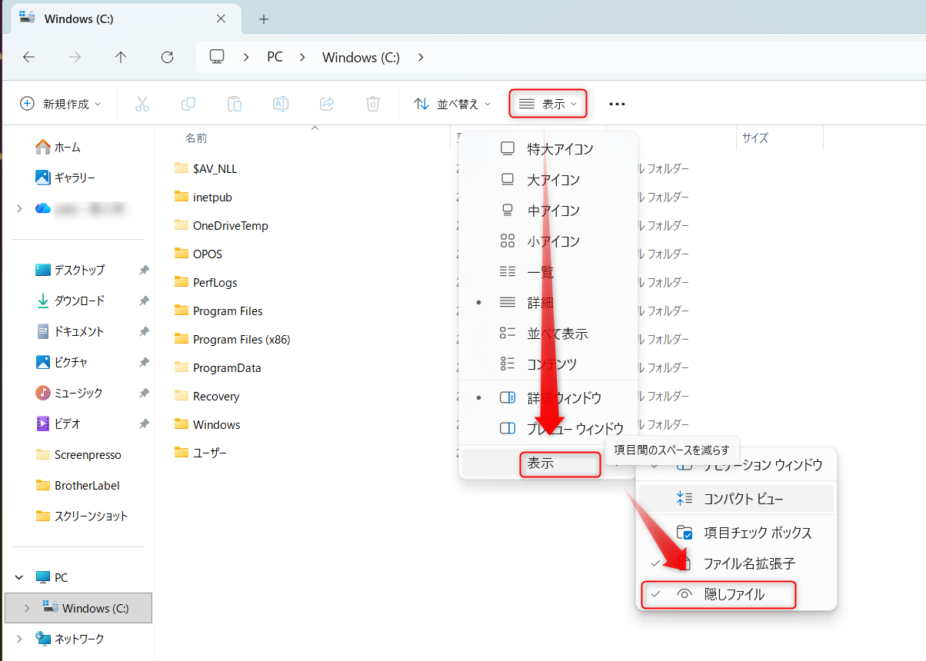Open ミュージック in quick access
This screenshot has width=926, height=661.
[x=69, y=393]
